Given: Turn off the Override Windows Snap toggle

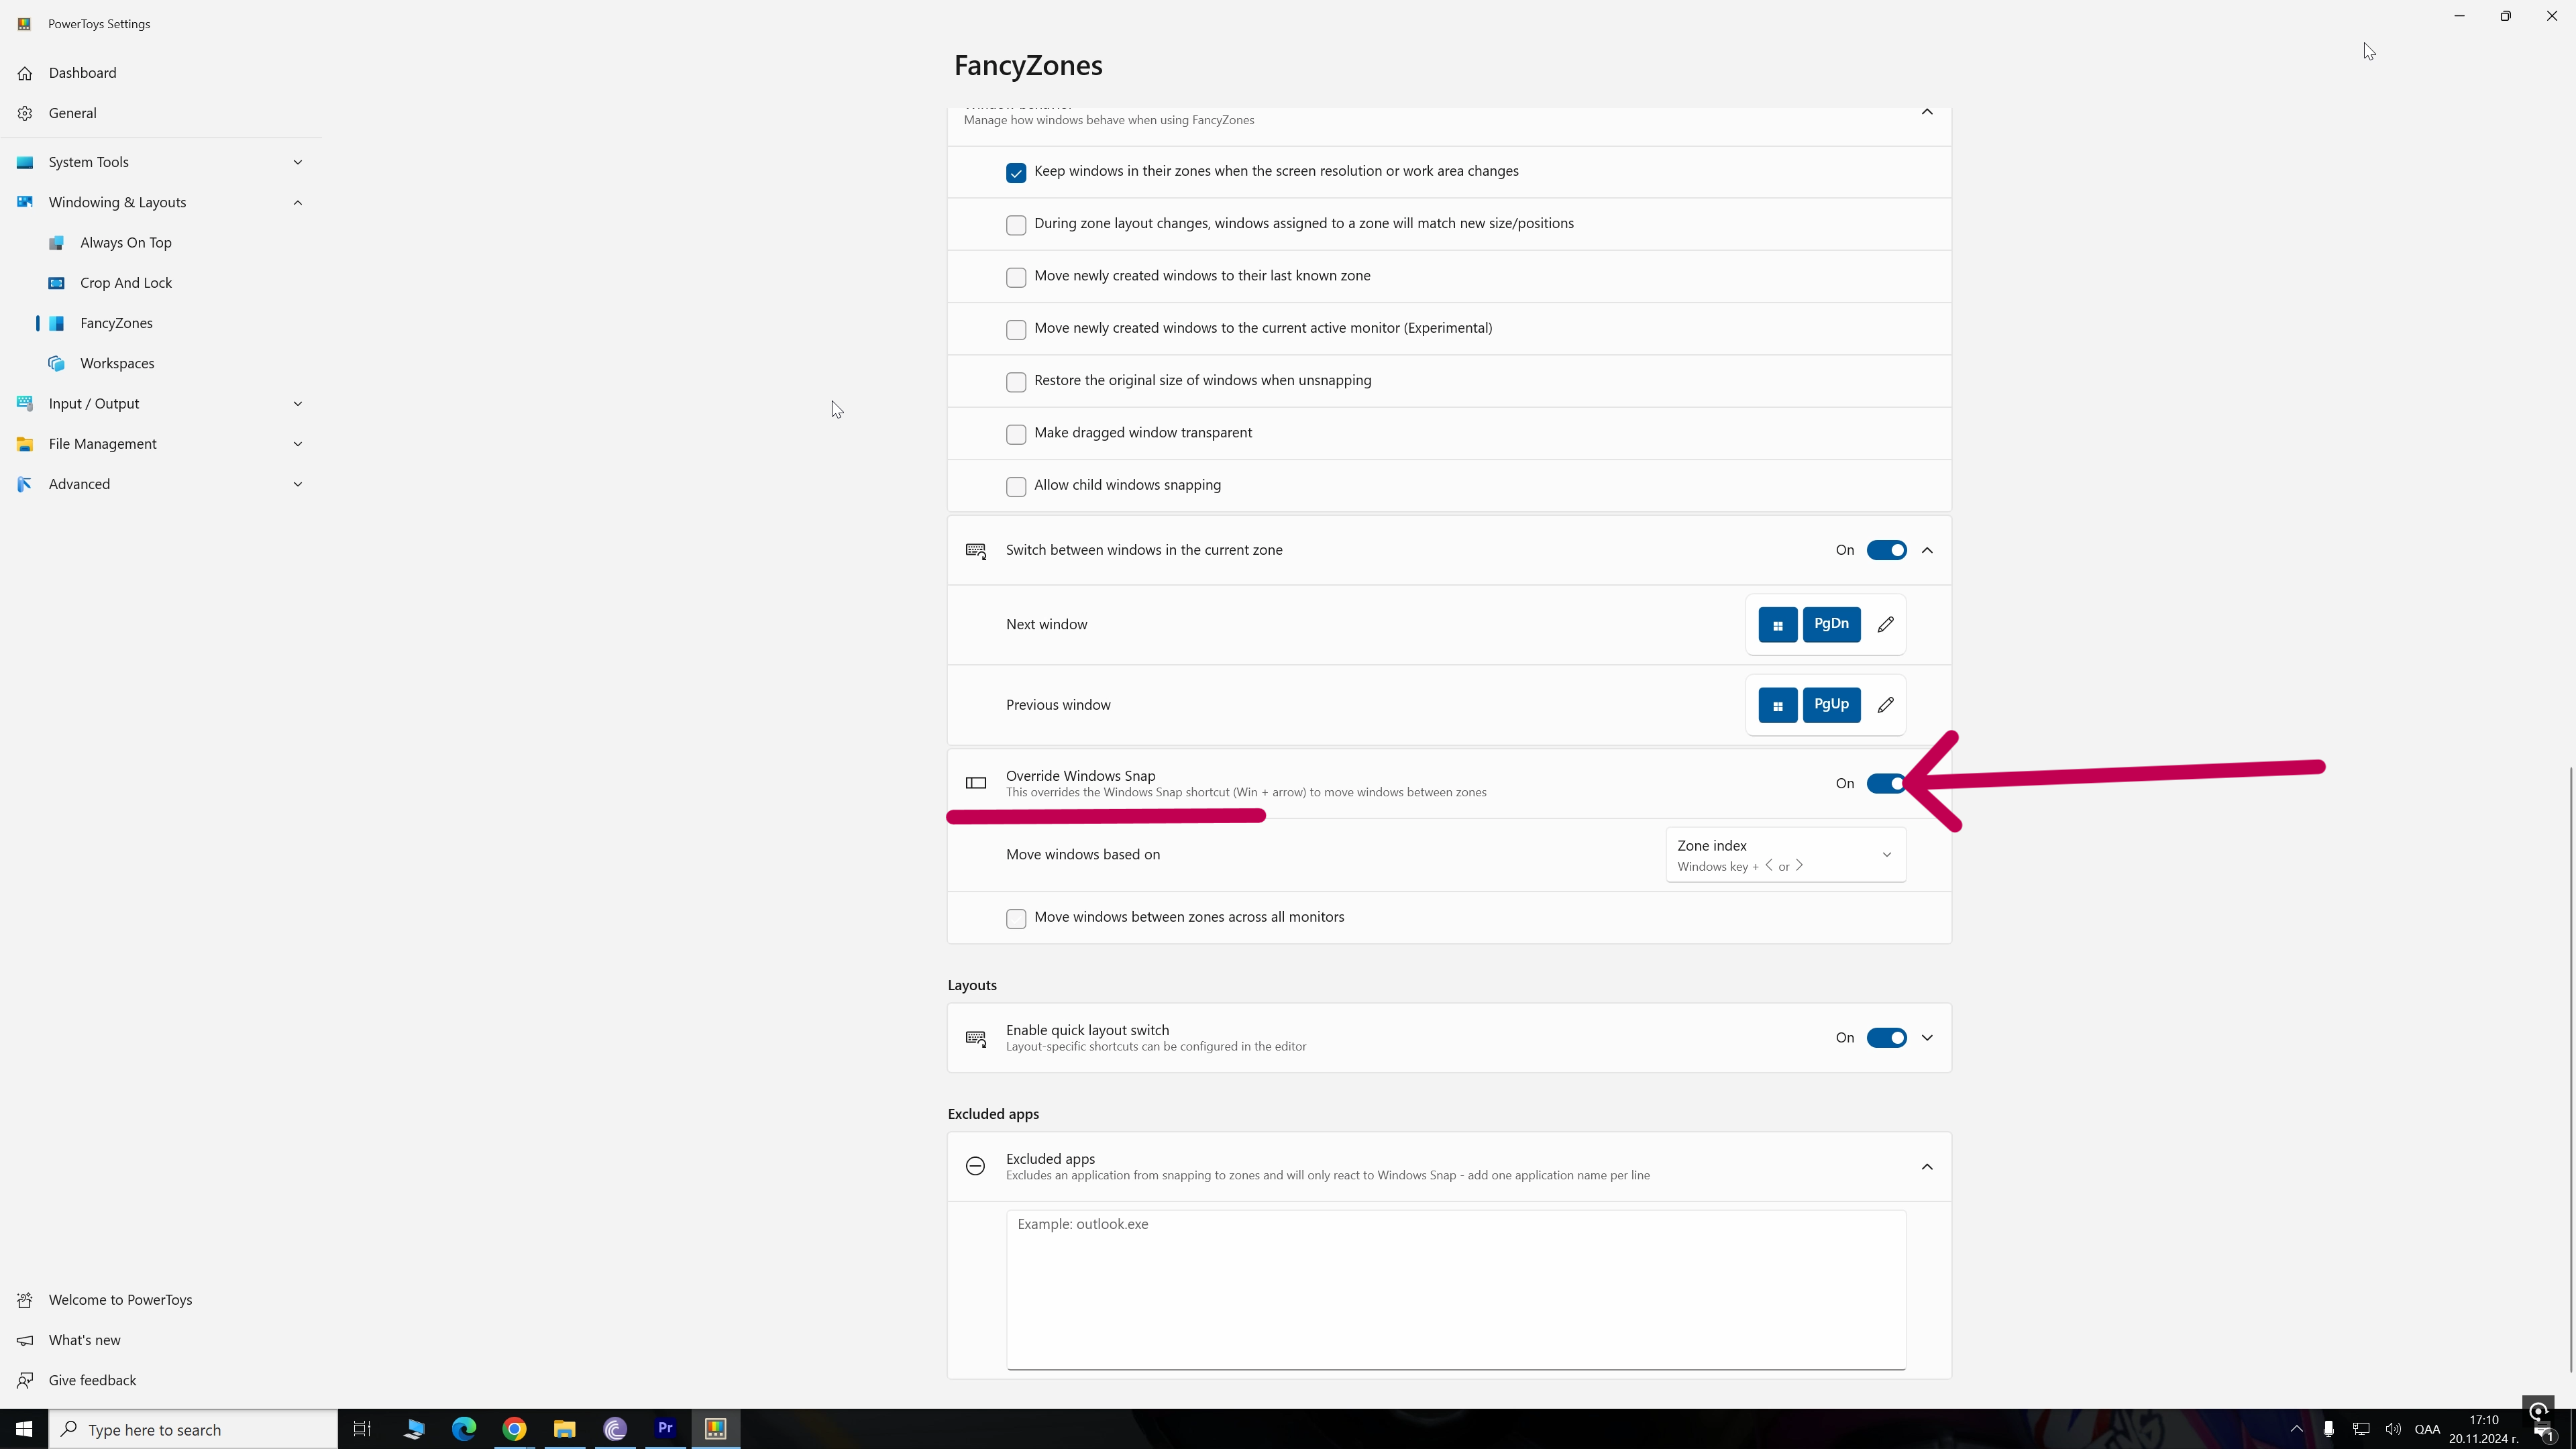Looking at the screenshot, I should pyautogui.click(x=1886, y=784).
